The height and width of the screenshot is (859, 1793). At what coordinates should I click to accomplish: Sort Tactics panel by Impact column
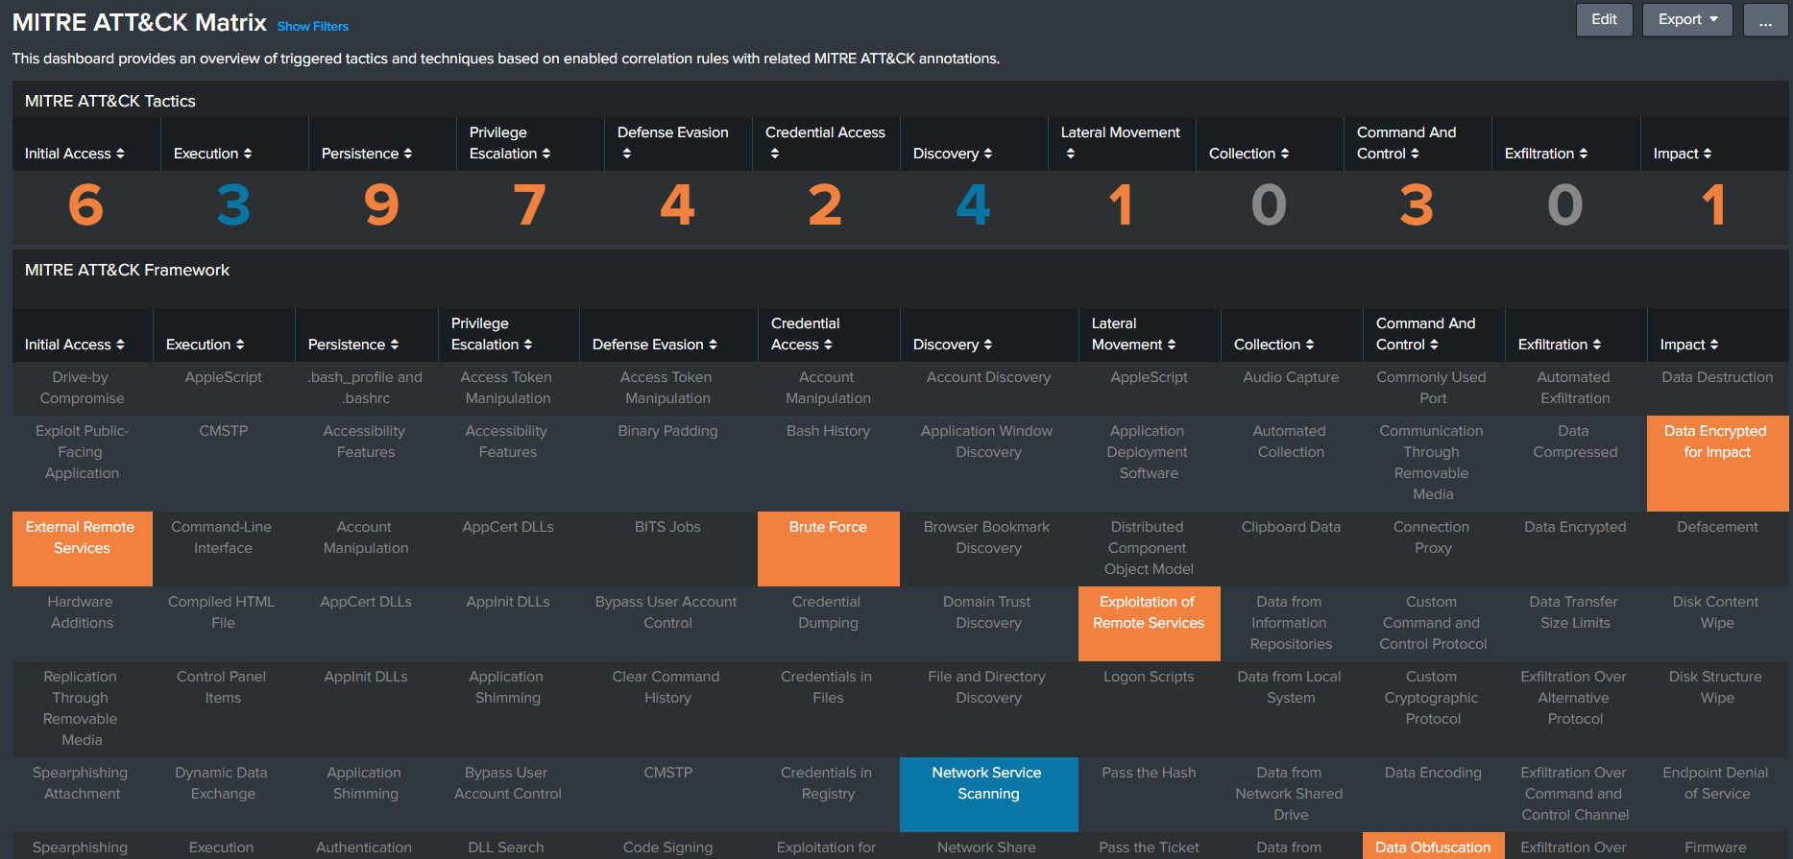point(1683,154)
